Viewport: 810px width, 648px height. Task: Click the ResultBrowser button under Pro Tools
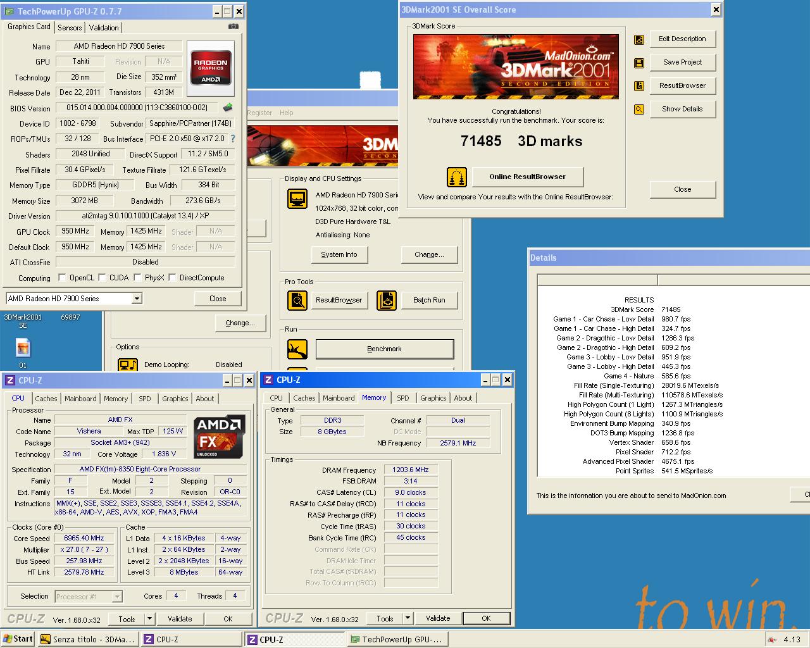click(x=339, y=301)
